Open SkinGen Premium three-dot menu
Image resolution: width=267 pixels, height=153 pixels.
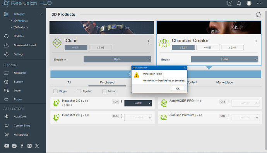coord(229,116)
